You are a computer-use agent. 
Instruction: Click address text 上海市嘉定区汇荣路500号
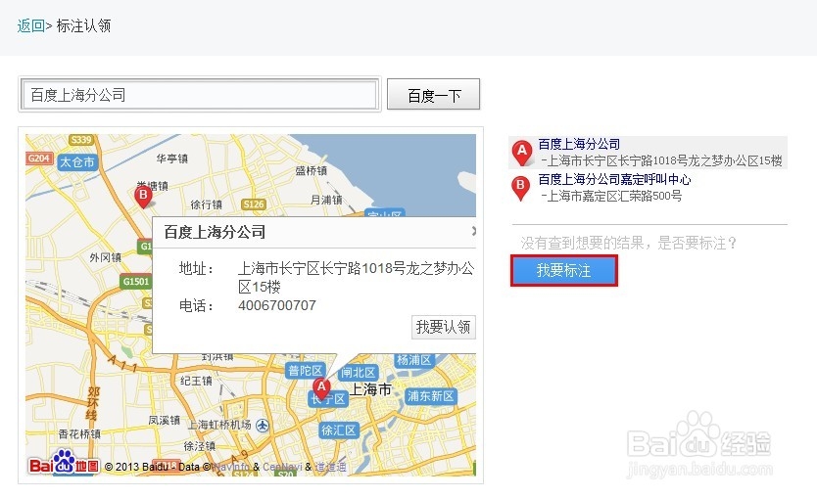coord(614,196)
